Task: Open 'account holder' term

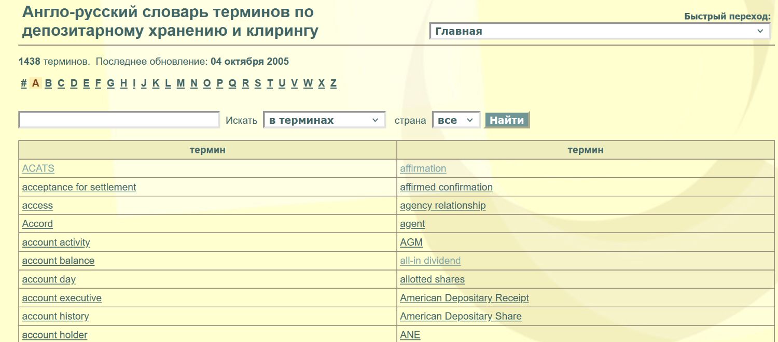Action: (x=55, y=335)
